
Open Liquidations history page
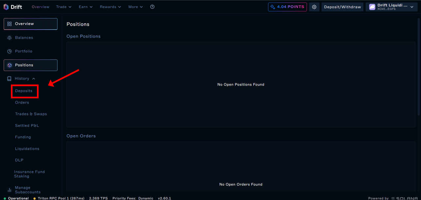point(27,149)
